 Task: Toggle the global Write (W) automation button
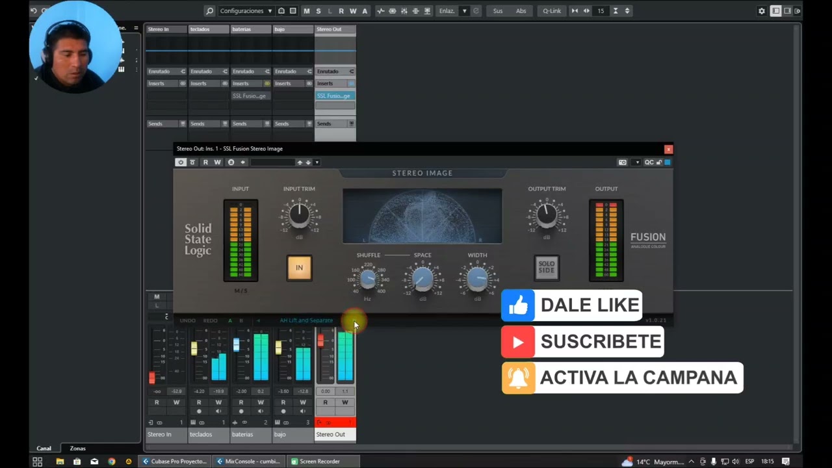pos(353,11)
